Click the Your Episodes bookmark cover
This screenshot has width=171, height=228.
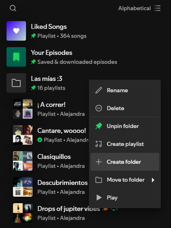[16, 57]
